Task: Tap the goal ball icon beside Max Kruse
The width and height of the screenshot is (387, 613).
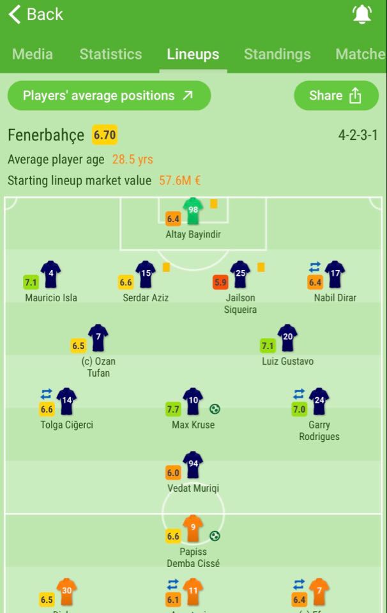Action: 215,409
